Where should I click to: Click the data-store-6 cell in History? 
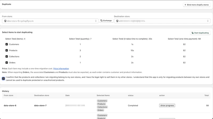(10, 106)
